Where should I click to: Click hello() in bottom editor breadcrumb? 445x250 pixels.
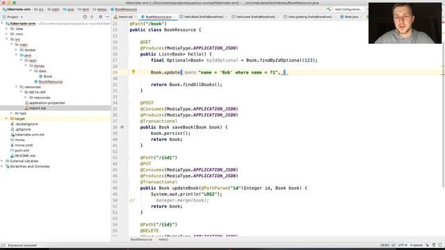coord(163,240)
